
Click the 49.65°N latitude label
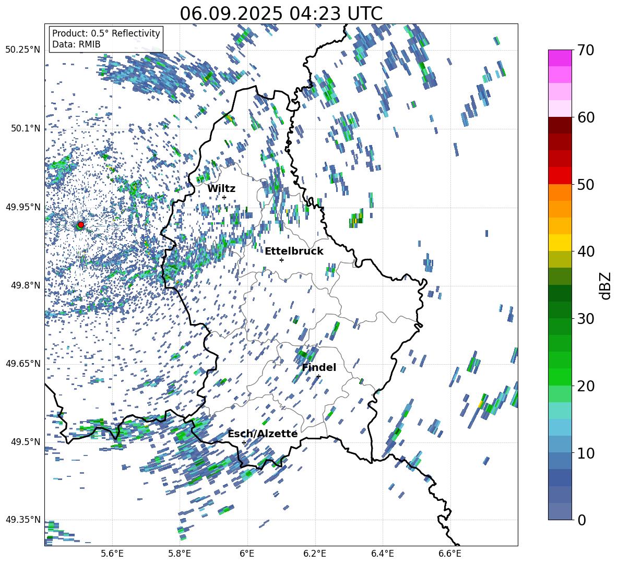pos(23,363)
